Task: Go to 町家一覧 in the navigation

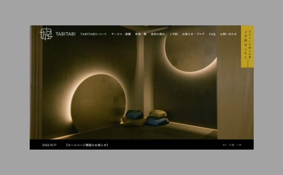Action: tap(141, 34)
